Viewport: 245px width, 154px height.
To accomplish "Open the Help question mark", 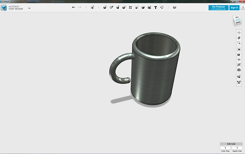I will click(x=243, y=8).
